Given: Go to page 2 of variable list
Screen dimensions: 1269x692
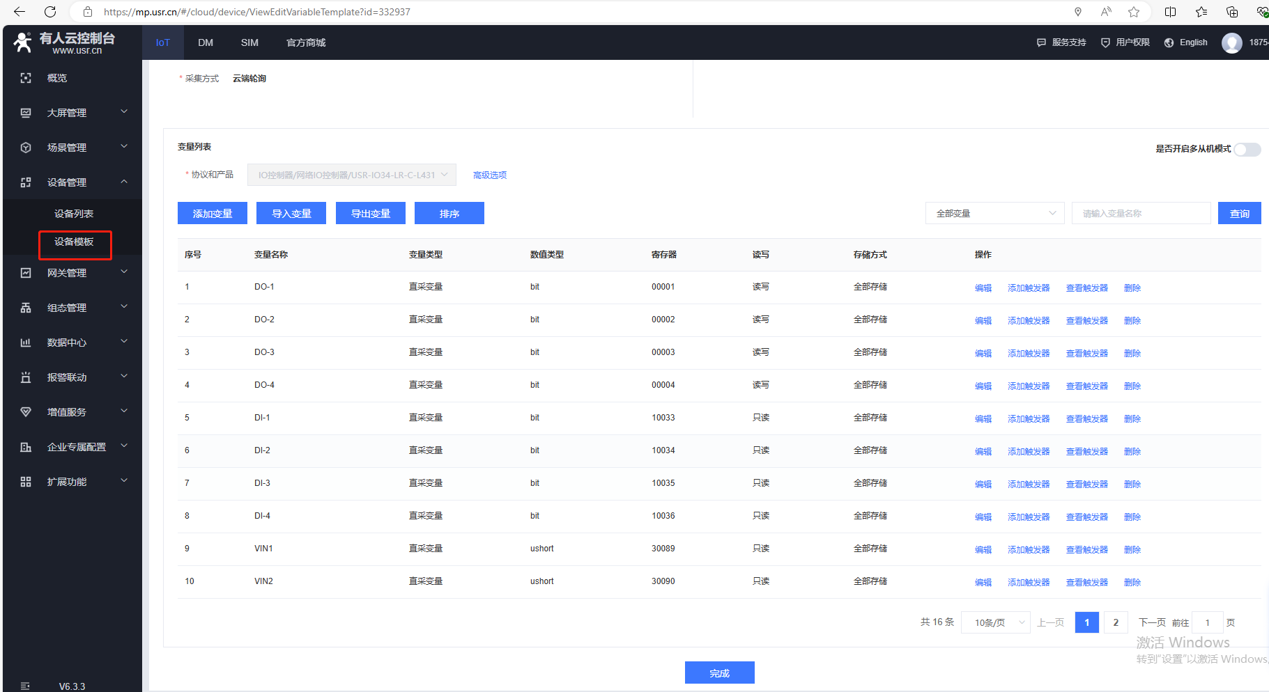Looking at the screenshot, I should pyautogui.click(x=1116, y=622).
